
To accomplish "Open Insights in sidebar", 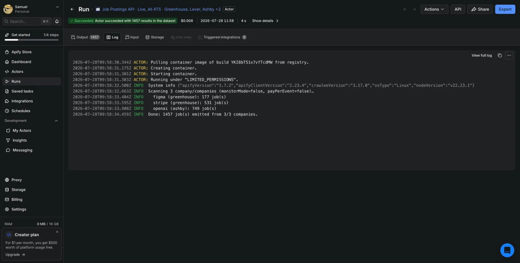I will (x=32, y=140).
